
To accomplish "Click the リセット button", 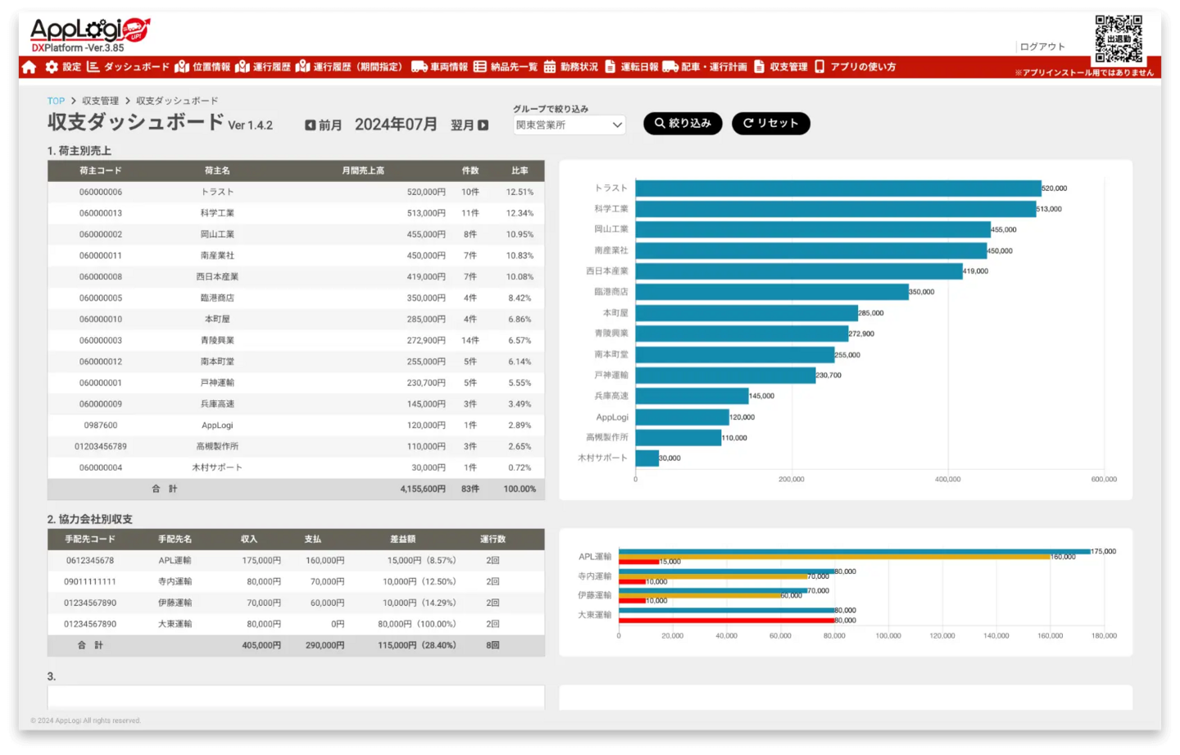I will click(770, 124).
